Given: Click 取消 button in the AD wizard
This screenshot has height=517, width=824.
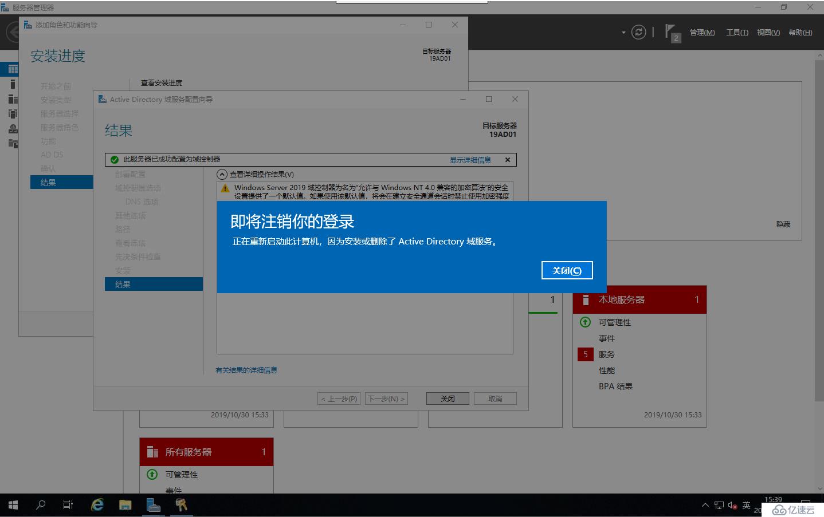Looking at the screenshot, I should [495, 398].
